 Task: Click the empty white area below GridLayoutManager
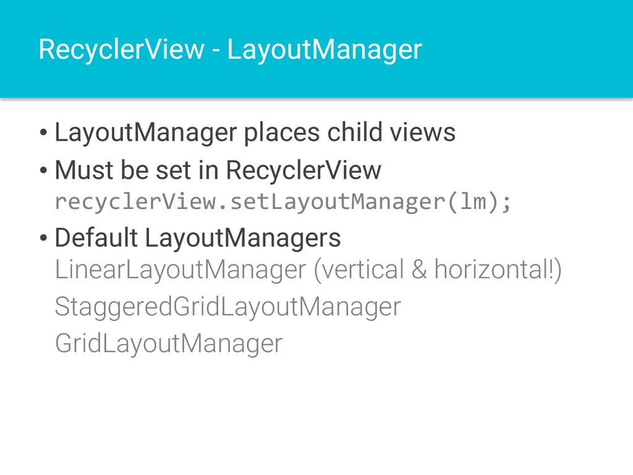(x=316, y=416)
